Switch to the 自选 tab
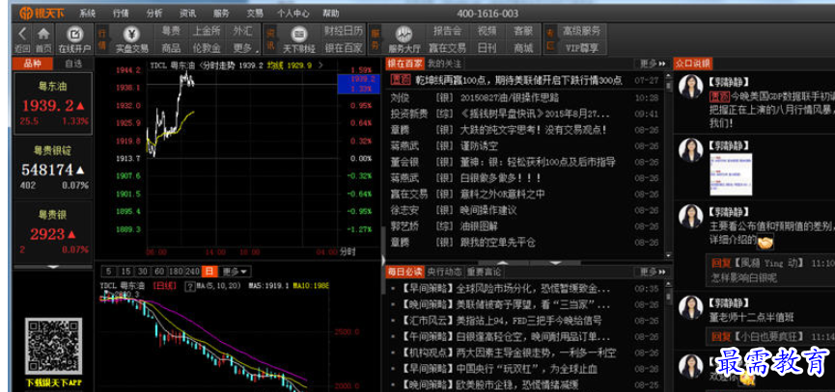 click(73, 64)
